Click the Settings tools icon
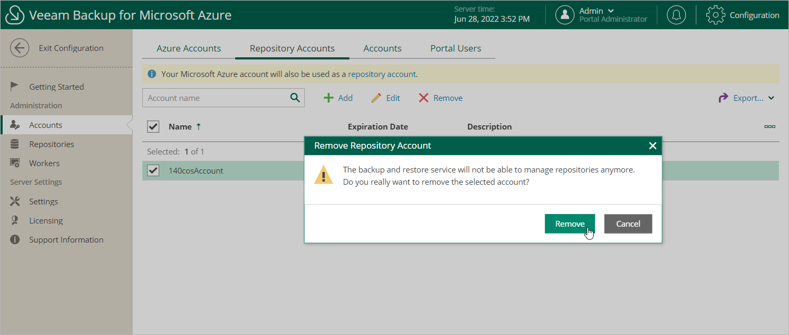This screenshot has height=335, width=789. coord(15,201)
